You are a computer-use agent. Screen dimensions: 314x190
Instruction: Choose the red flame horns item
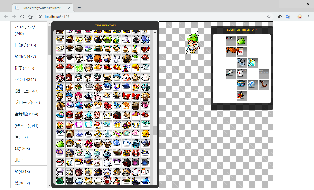pyautogui.click(x=136, y=152)
